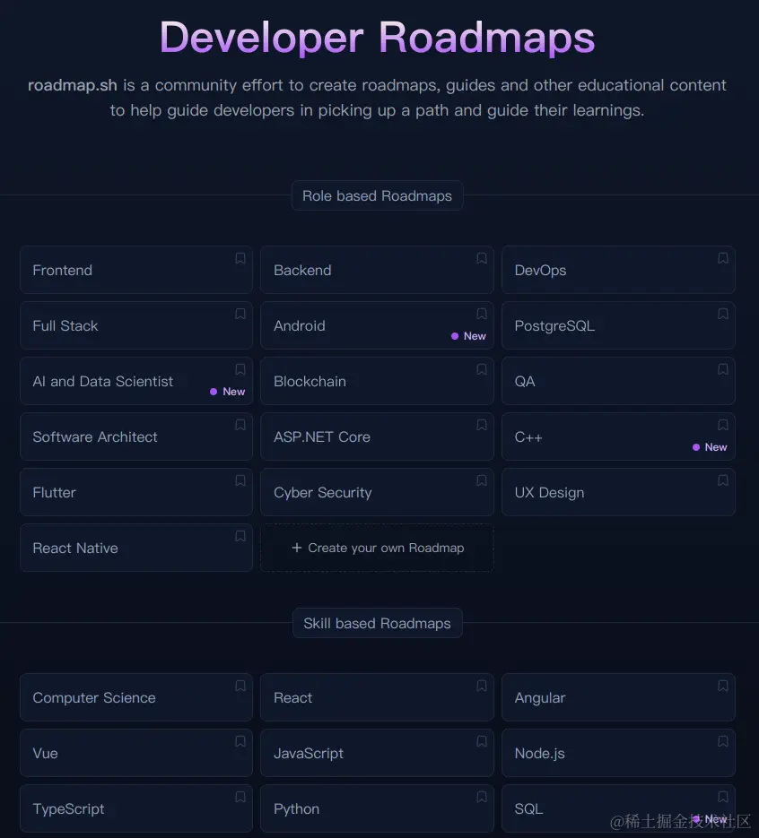Open the React Native roadmap
Screen dimensions: 759x838
135,548
